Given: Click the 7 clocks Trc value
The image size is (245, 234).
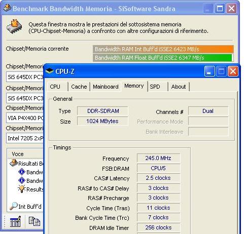Looking at the screenshot, I should coord(158,217).
